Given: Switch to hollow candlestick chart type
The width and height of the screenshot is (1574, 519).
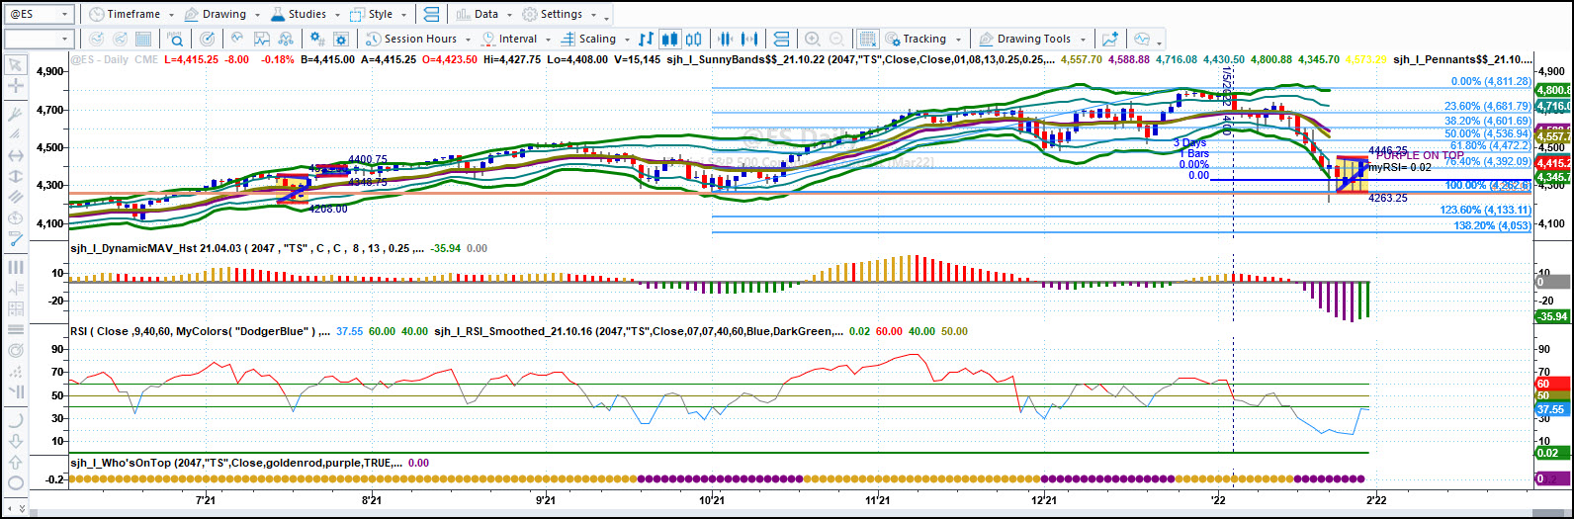Looking at the screenshot, I should (692, 40).
